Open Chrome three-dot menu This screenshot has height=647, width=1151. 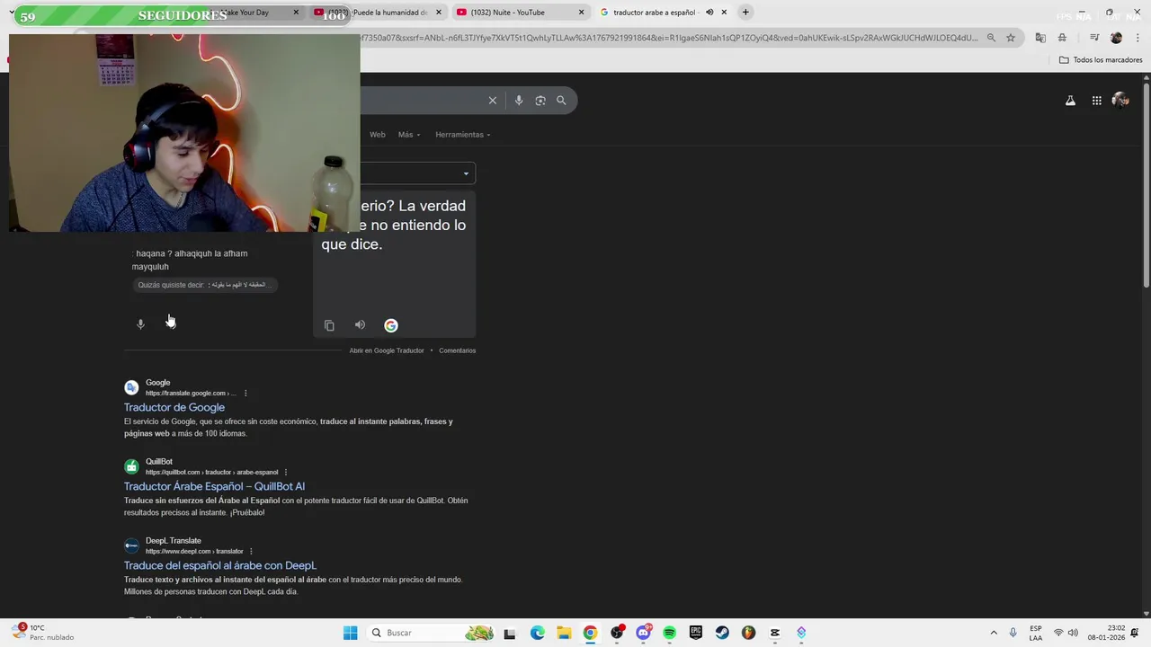pyautogui.click(x=1136, y=38)
